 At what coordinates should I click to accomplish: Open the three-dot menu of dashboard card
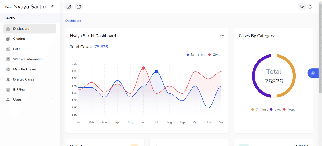[x=222, y=36]
